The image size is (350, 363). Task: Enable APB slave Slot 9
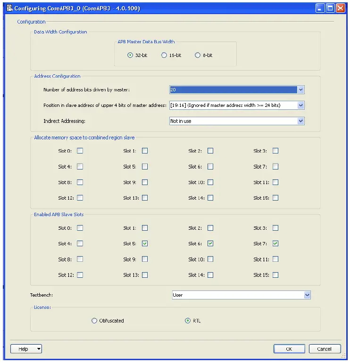145,259
